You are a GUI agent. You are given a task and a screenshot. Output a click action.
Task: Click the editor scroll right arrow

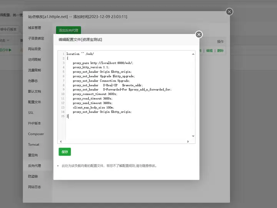pyautogui.click(x=188, y=141)
